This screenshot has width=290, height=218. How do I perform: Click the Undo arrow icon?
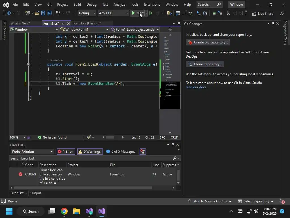[x=58, y=13]
